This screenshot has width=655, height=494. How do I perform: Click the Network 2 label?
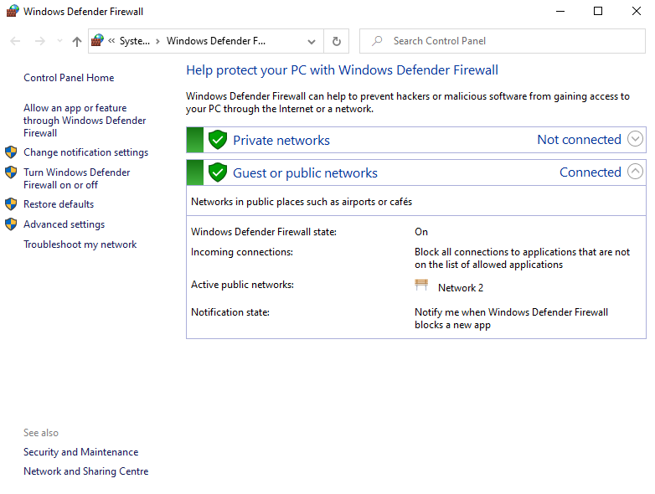461,288
